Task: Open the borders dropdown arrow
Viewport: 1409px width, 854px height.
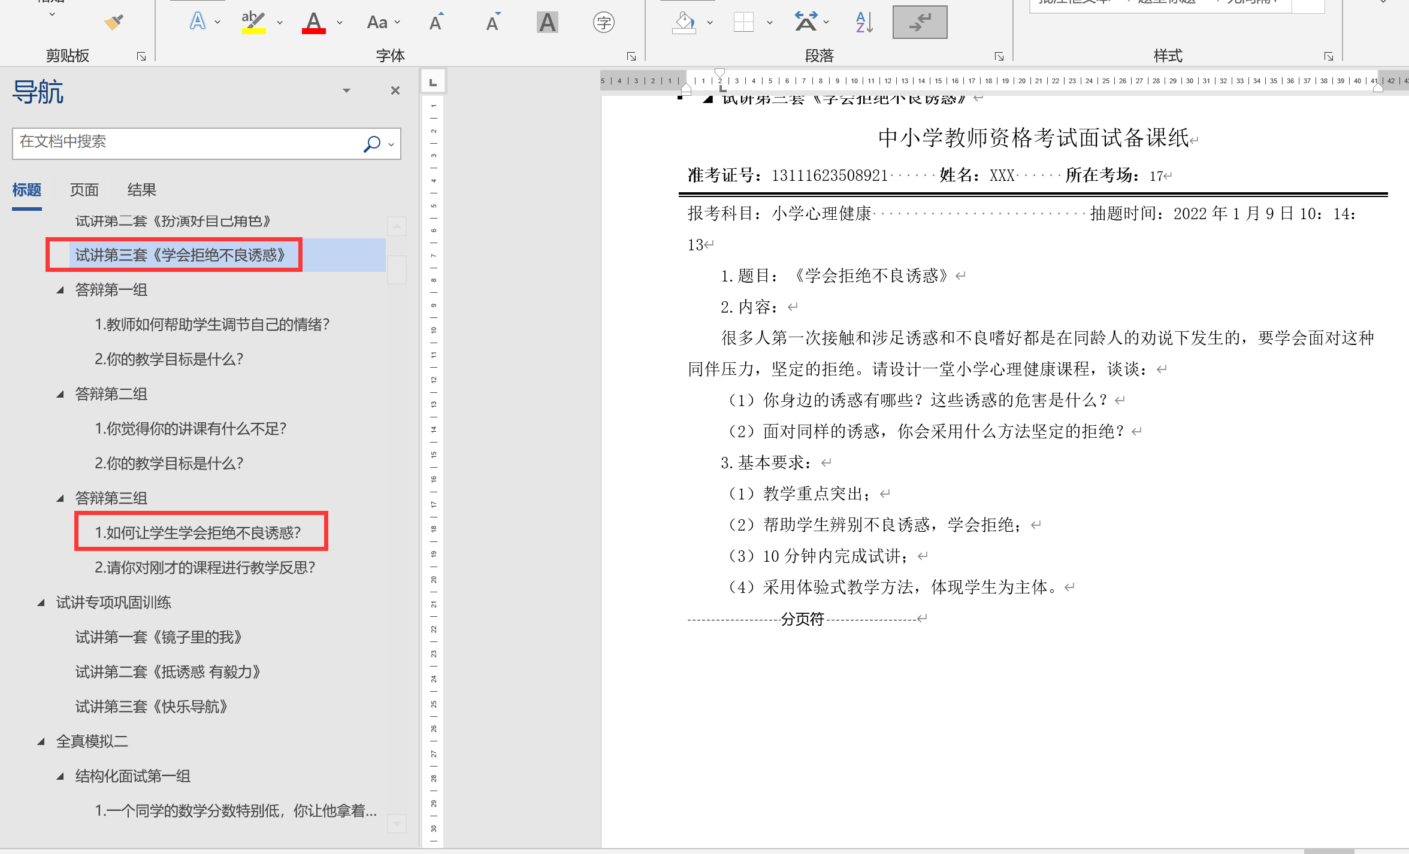Action: click(x=770, y=23)
